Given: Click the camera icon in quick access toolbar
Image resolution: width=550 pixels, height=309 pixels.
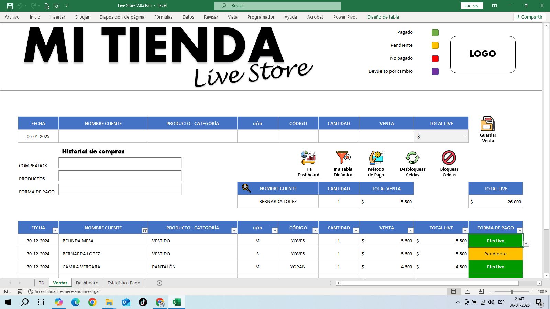Looking at the screenshot, I should pos(56,5).
